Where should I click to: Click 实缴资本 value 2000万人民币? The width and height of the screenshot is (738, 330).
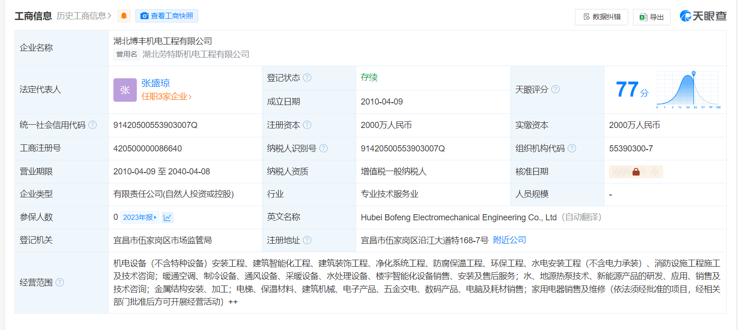coord(634,125)
